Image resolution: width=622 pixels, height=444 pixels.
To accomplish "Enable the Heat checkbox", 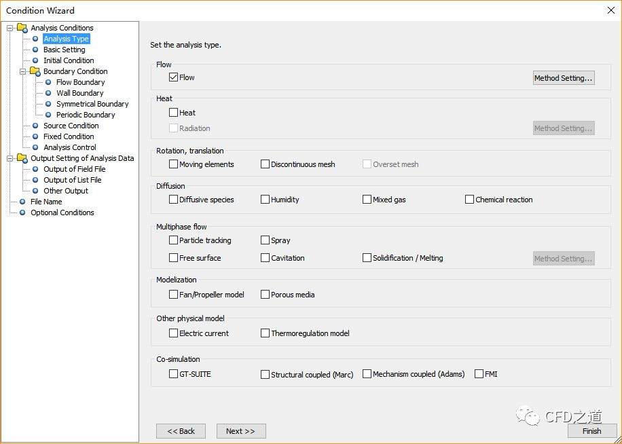I will point(174,113).
